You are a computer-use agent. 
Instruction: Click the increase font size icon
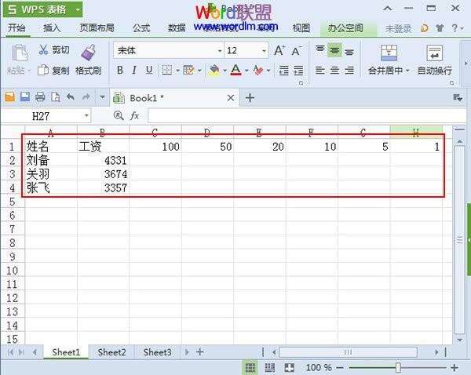pyautogui.click(x=279, y=50)
